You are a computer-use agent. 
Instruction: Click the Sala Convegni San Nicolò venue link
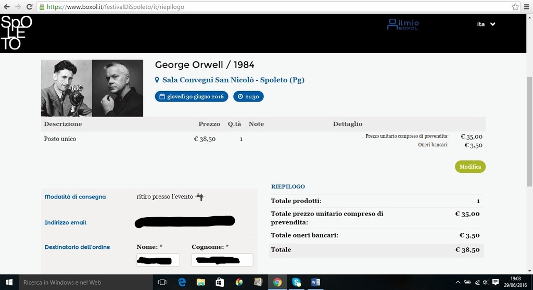click(233, 80)
